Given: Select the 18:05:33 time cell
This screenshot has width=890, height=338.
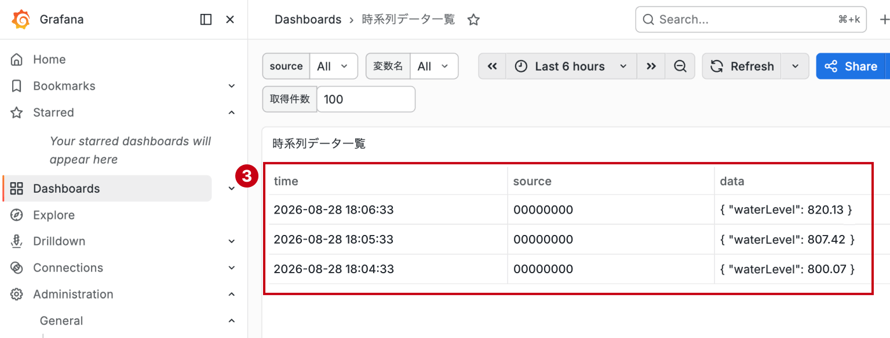Looking at the screenshot, I should [x=388, y=240].
